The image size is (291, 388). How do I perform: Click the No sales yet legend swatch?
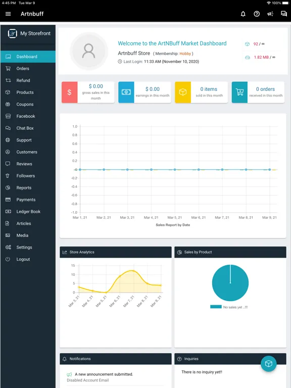pyautogui.click(x=216, y=307)
